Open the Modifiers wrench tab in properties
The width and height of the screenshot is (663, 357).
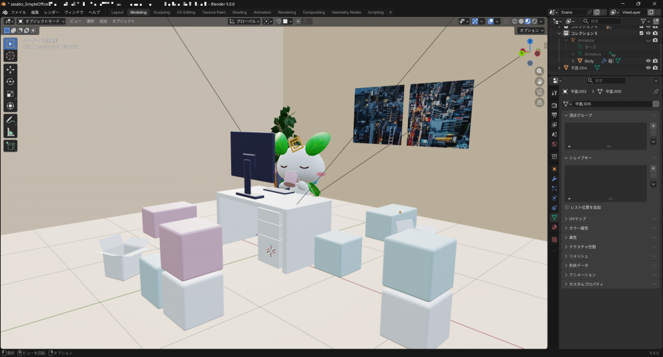[554, 178]
